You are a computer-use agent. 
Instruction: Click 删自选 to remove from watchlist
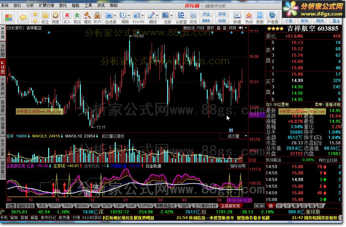point(189,28)
